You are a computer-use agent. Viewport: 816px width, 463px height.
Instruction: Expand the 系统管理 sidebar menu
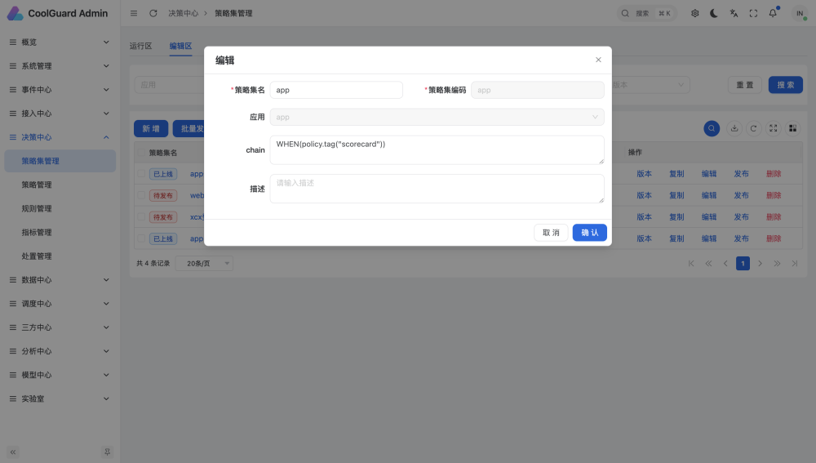click(60, 66)
